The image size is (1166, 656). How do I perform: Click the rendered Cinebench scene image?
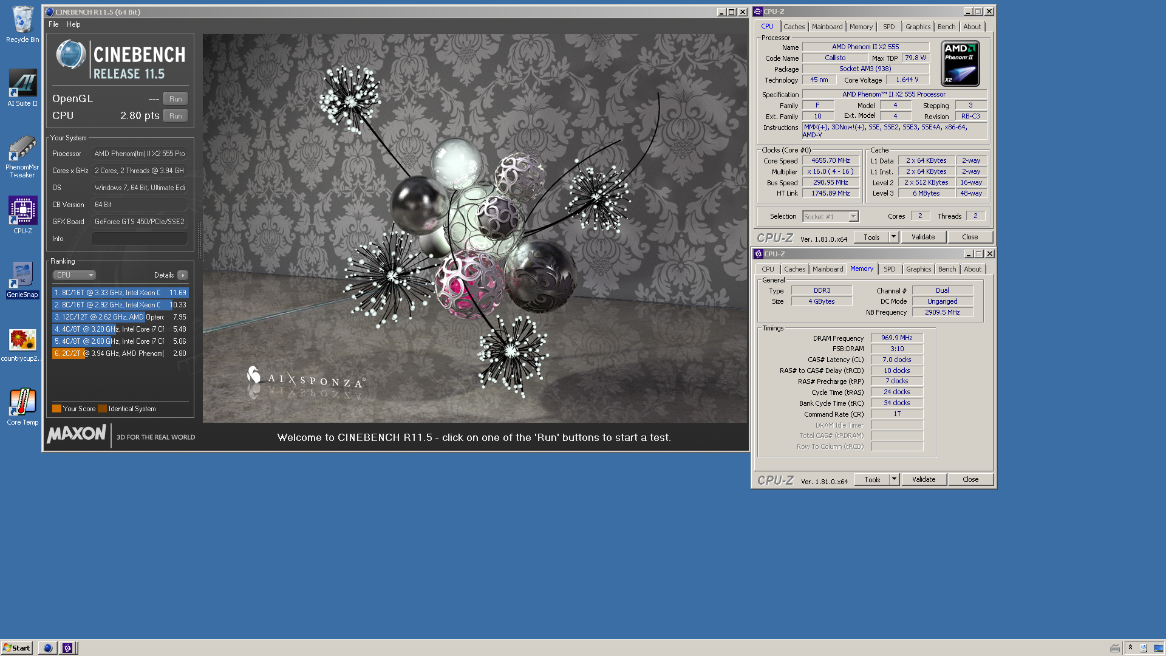[x=475, y=228]
